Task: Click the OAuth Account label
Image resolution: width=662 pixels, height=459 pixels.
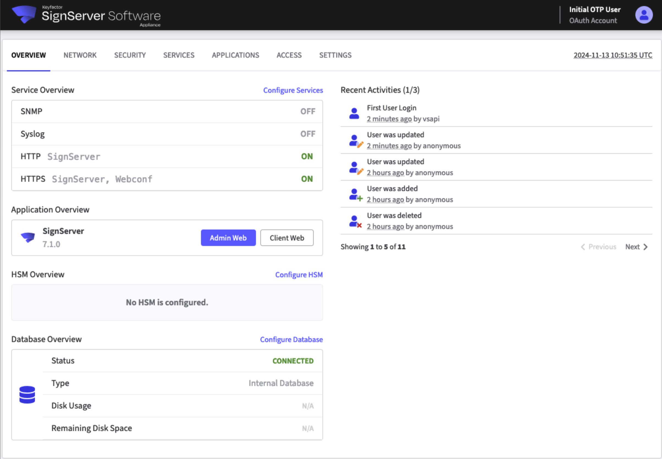Action: (x=593, y=21)
